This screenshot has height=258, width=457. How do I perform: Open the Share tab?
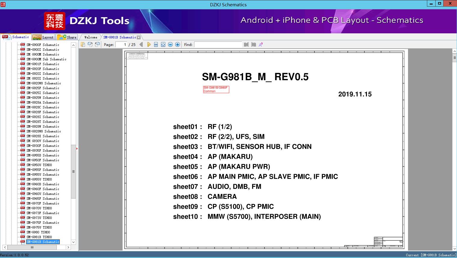click(x=67, y=37)
